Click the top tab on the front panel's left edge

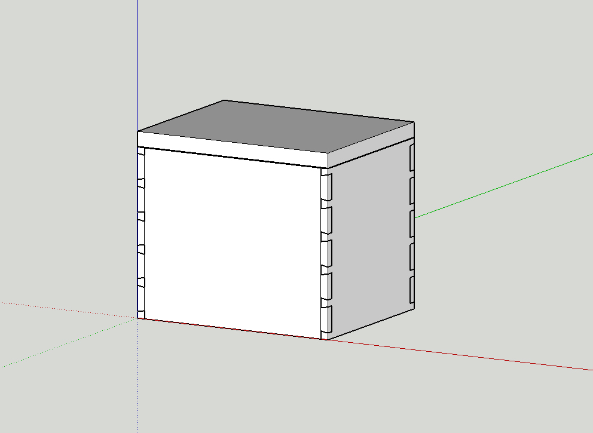pos(142,152)
